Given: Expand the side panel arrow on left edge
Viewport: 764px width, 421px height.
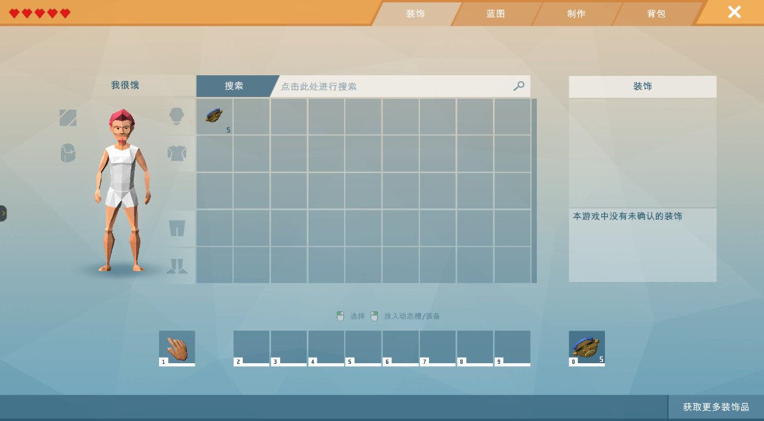Looking at the screenshot, I should (x=3, y=213).
